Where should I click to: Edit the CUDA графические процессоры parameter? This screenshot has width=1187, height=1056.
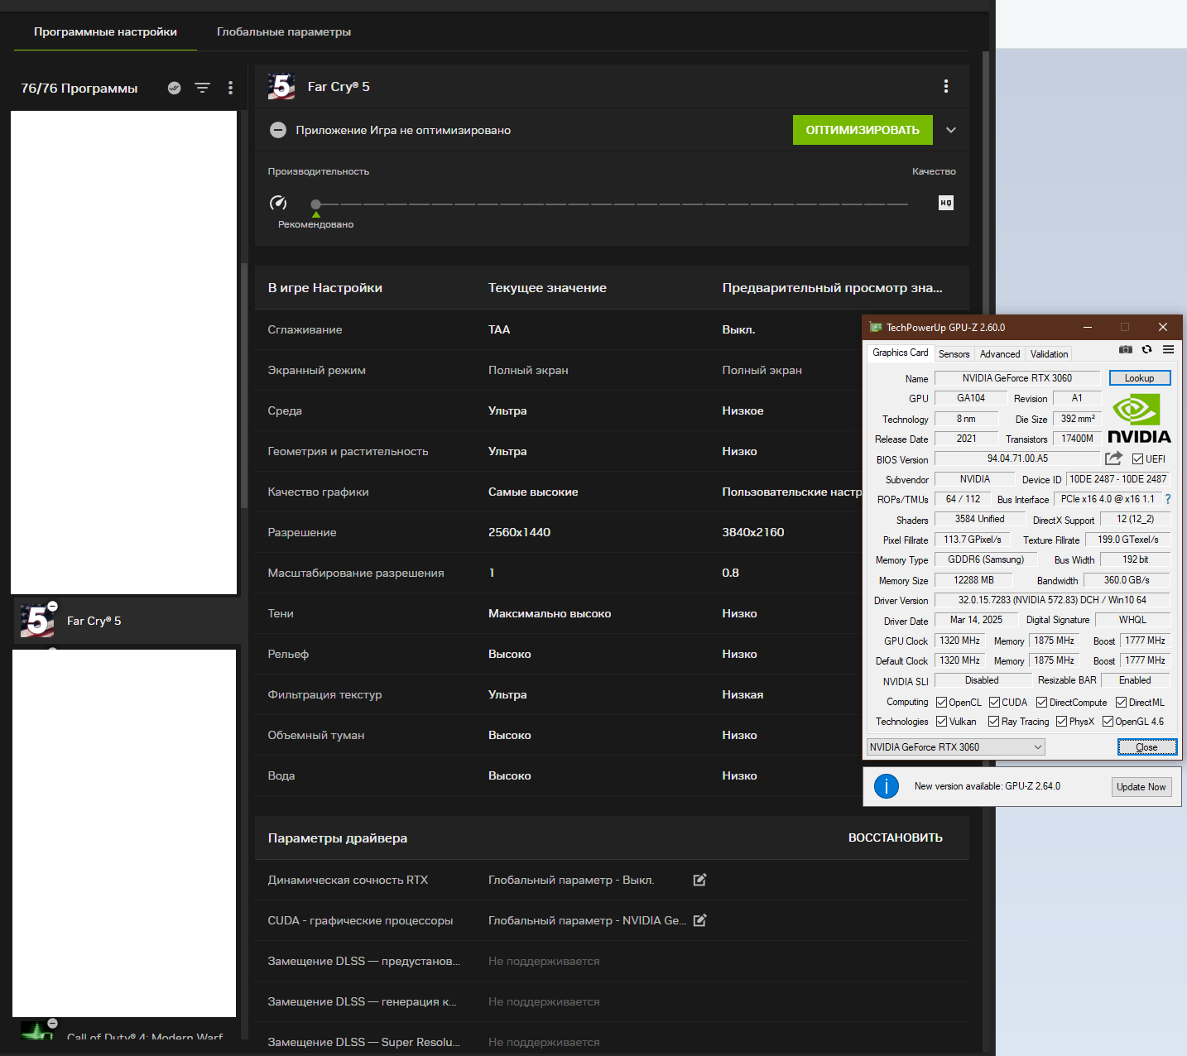(699, 920)
